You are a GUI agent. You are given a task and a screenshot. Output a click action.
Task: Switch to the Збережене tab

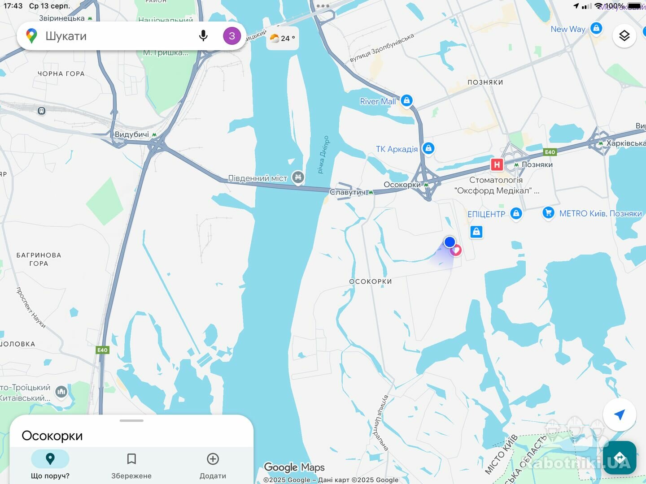pos(131,465)
